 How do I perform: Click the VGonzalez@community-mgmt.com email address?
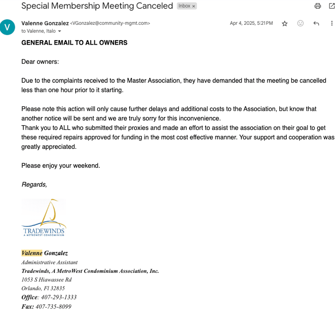pyautogui.click(x=110, y=23)
